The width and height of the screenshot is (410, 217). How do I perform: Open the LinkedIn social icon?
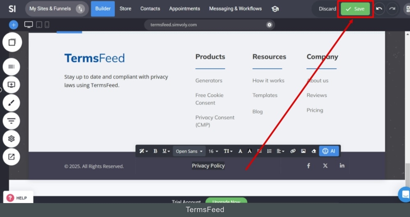[342, 165]
